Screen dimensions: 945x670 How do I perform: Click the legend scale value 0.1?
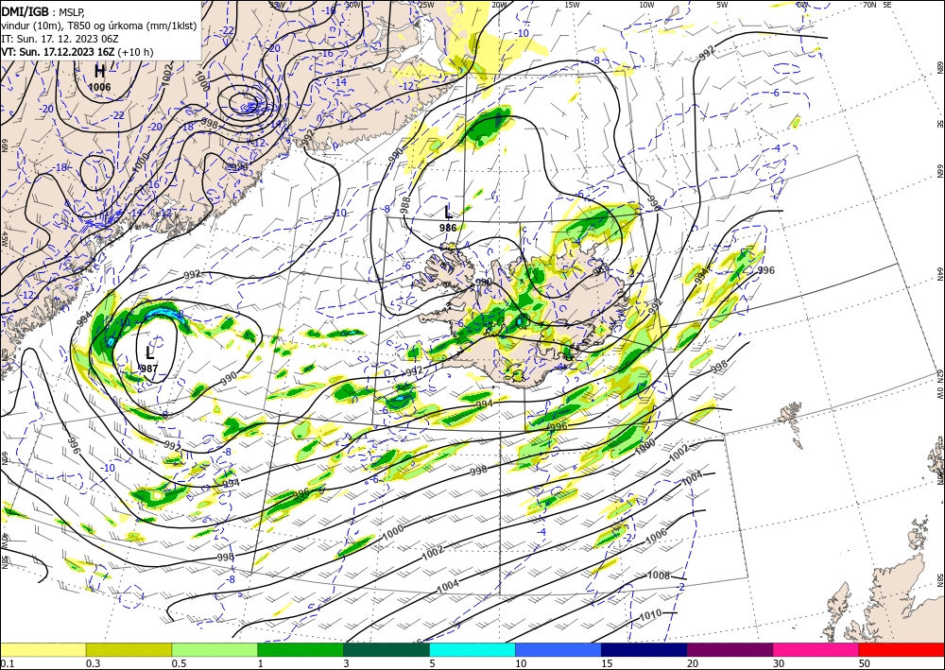(6, 663)
